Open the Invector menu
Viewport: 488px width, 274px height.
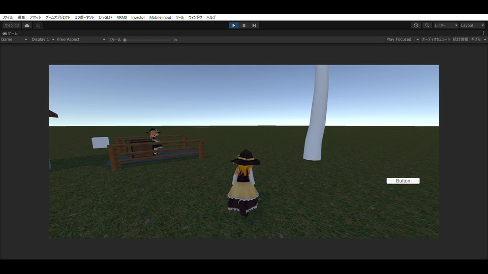[x=138, y=17]
